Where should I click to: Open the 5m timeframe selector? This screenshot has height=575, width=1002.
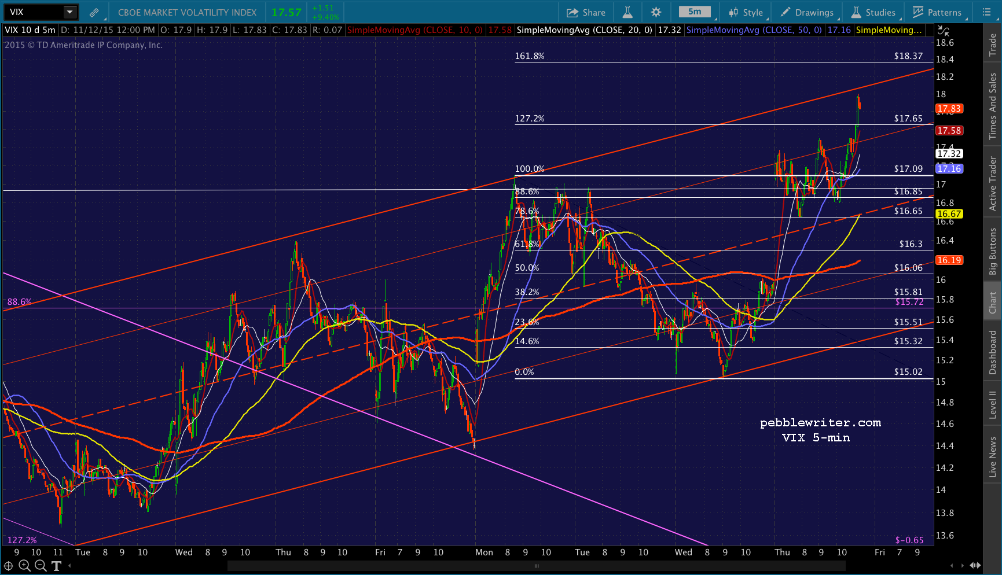[x=695, y=12]
